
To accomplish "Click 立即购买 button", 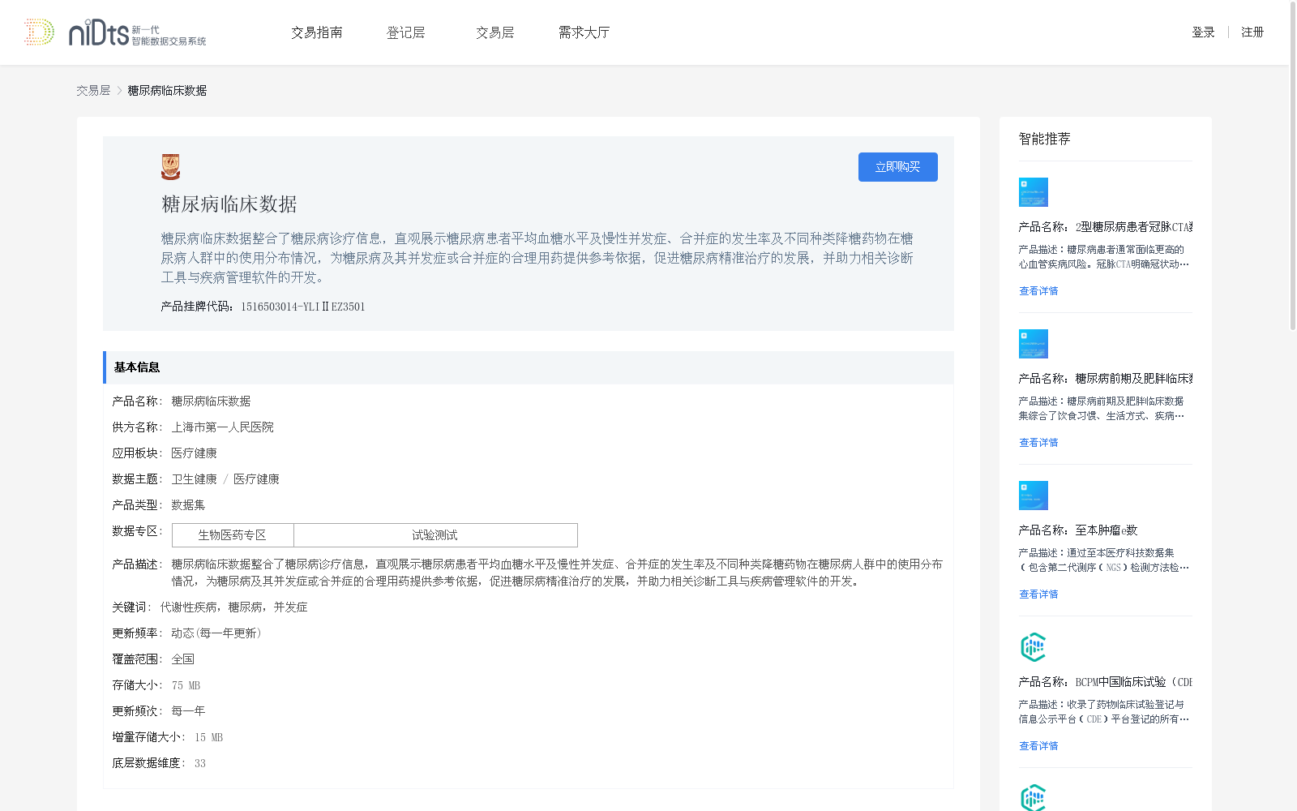I will tap(898, 167).
